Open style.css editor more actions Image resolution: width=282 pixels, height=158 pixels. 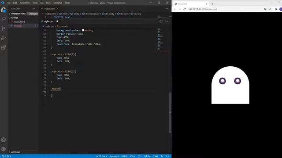click(167, 22)
